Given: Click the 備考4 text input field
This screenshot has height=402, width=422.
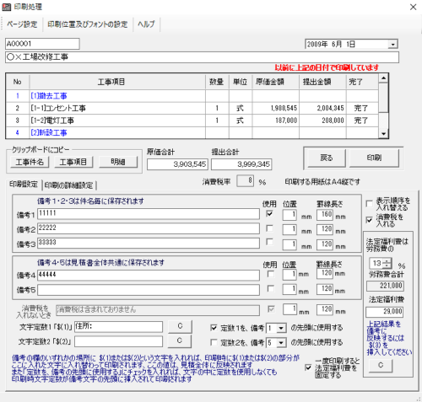Looking at the screenshot, I should coord(149,275).
